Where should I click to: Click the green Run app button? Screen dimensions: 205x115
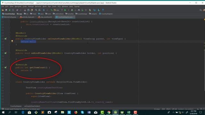pos(65,10)
